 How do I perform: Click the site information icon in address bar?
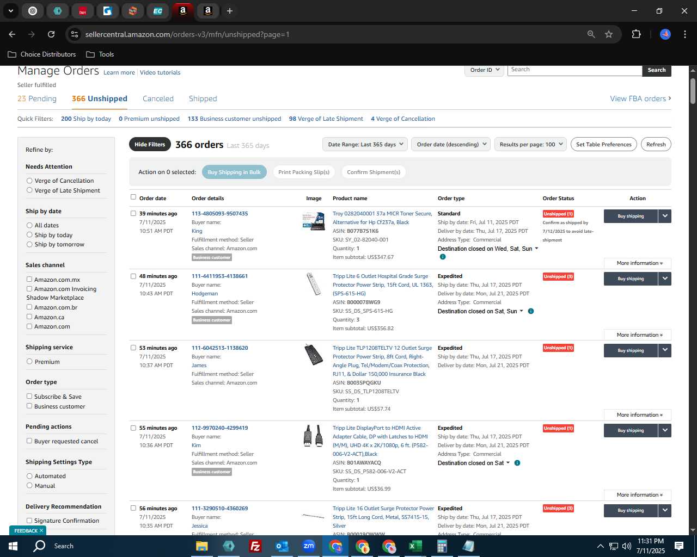(75, 34)
